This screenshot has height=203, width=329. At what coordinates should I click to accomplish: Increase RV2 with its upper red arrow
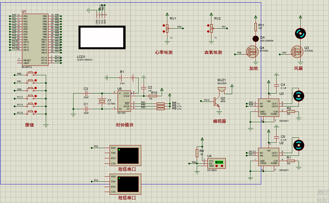[x=208, y=26]
